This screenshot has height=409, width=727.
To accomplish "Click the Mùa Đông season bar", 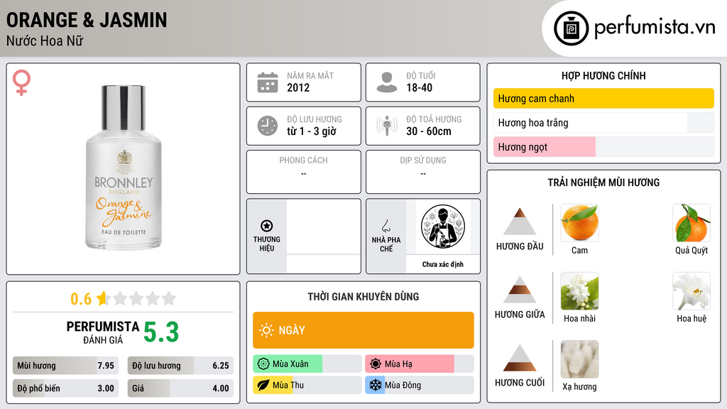I will click(x=420, y=385).
